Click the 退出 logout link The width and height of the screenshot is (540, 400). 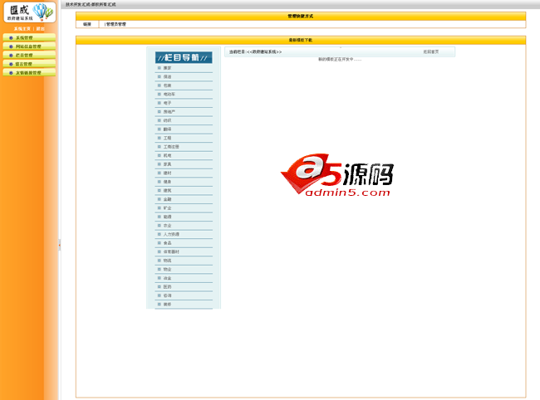coord(41,29)
